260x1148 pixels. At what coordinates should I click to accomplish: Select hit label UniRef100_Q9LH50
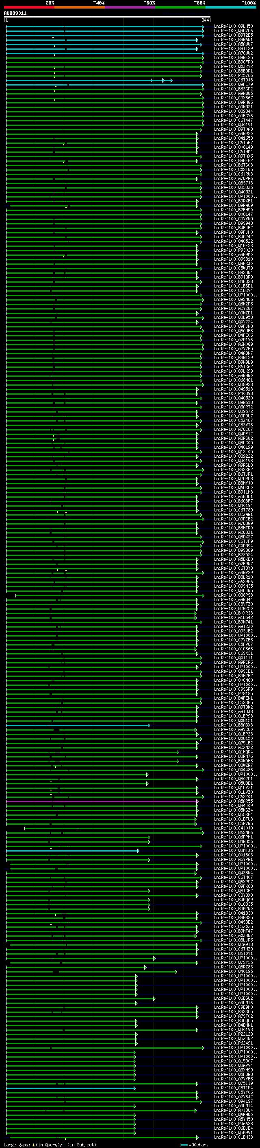click(233, 26)
